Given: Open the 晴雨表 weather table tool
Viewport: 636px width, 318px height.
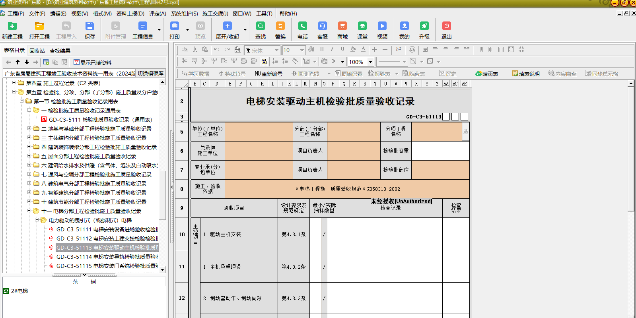Looking at the screenshot, I should coord(487,74).
